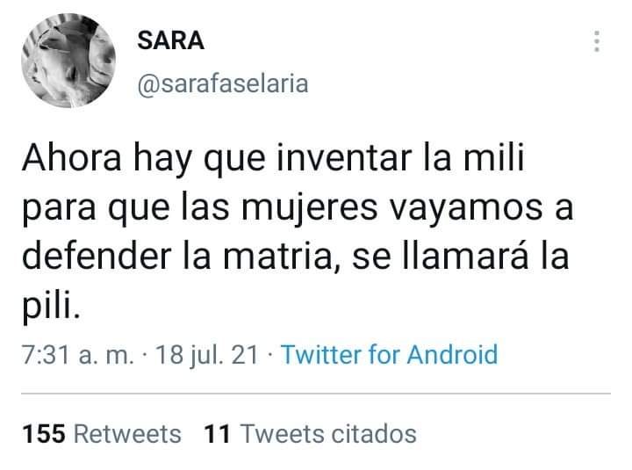
Task: View the 11 Tweets citados list
Action: click(311, 434)
